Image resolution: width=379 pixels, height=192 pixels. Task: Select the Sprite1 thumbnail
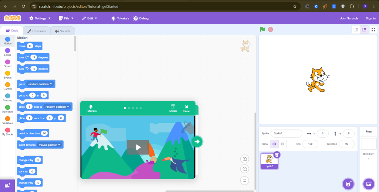click(269, 161)
